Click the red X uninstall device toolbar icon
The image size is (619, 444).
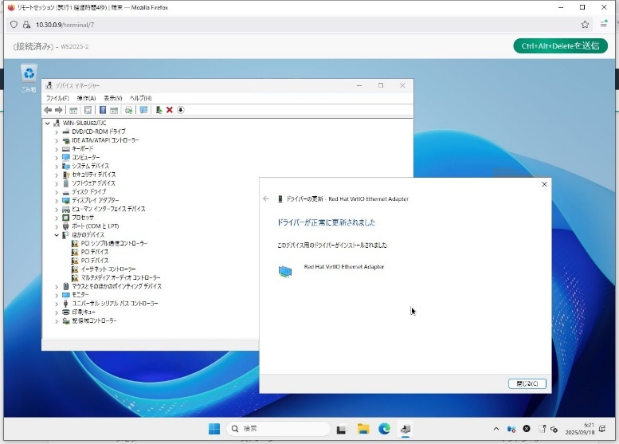[170, 110]
